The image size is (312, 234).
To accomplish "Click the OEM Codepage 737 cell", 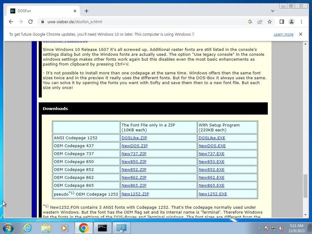I will 86,154.
